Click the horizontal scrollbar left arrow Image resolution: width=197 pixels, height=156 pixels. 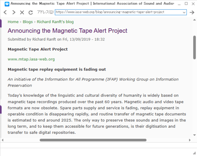(2, 140)
